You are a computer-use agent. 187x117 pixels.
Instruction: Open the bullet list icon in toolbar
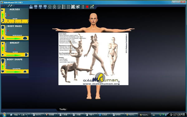68,7
